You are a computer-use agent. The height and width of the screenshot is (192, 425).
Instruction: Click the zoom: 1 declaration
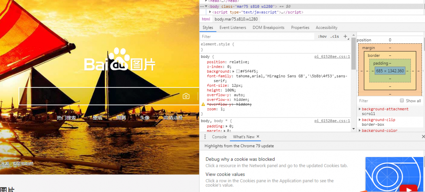pyautogui.click(x=216, y=109)
